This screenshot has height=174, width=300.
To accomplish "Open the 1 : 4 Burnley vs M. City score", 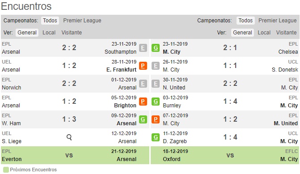I will tap(230, 101).
